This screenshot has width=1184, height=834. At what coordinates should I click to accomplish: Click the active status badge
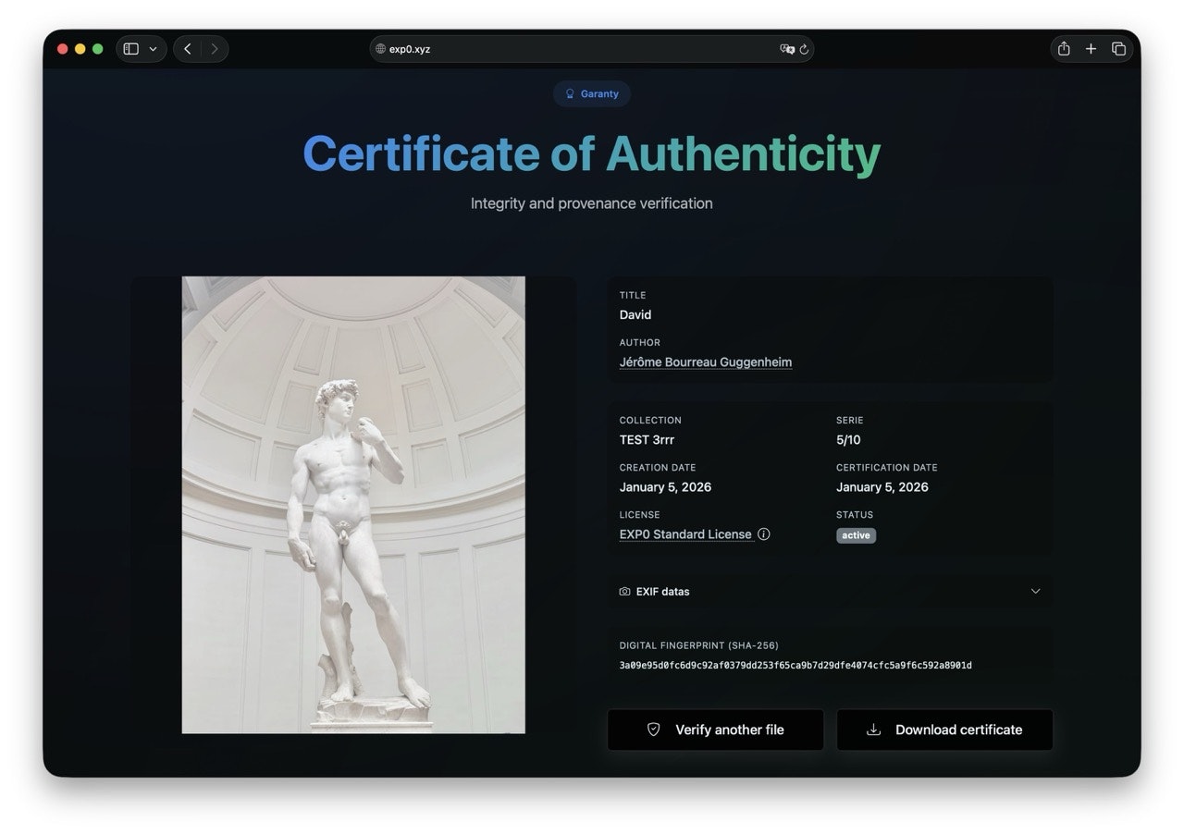856,535
